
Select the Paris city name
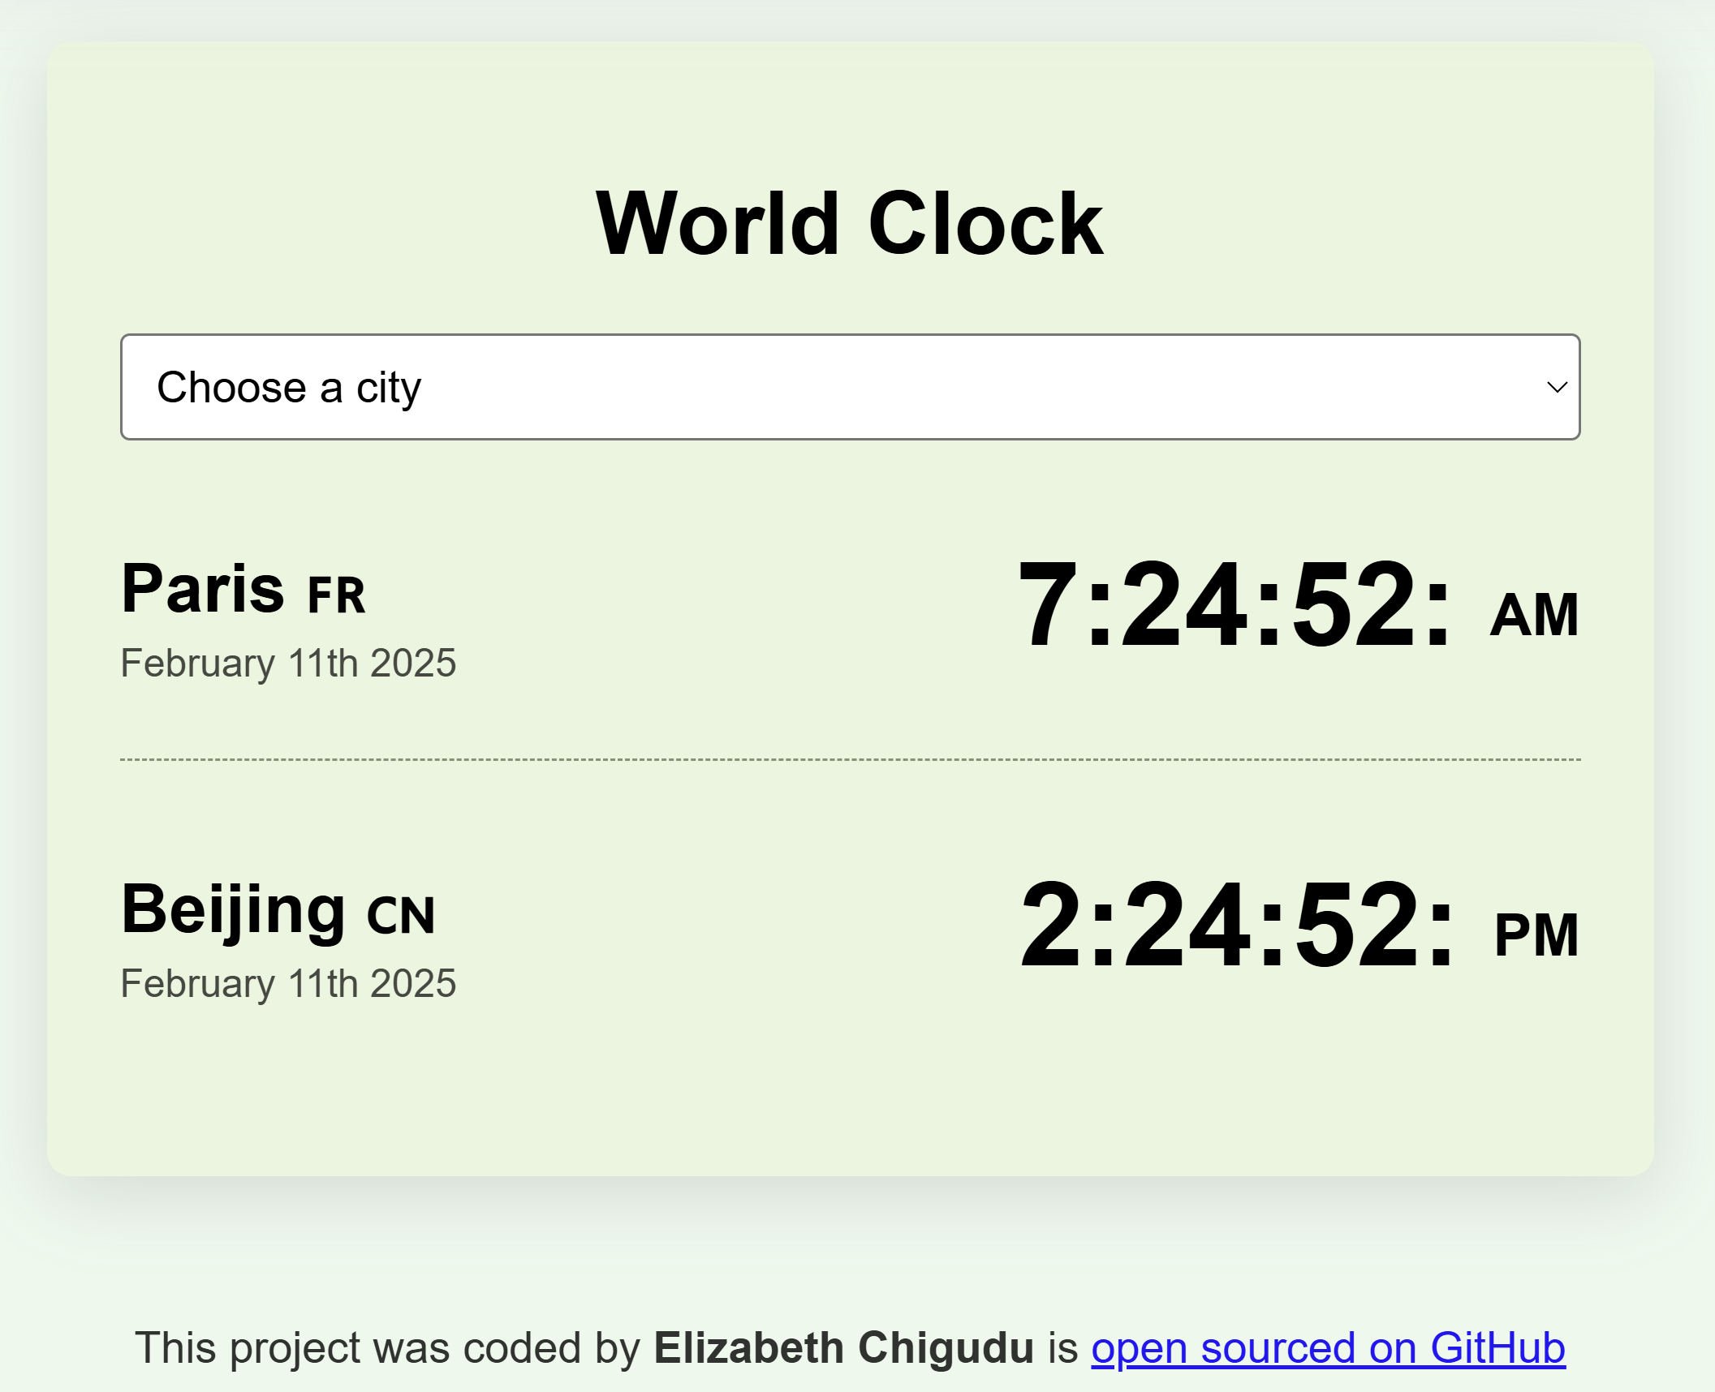pyautogui.click(x=203, y=588)
